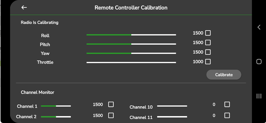Tick the Pitch checkbox
266x123 pixels.
tap(208, 43)
